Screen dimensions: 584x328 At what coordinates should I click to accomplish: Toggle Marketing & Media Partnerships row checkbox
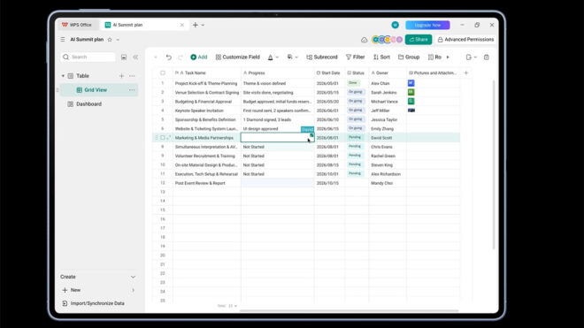coord(163,138)
